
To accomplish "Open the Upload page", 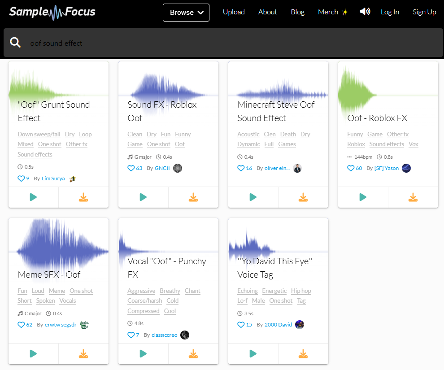I will tap(234, 12).
